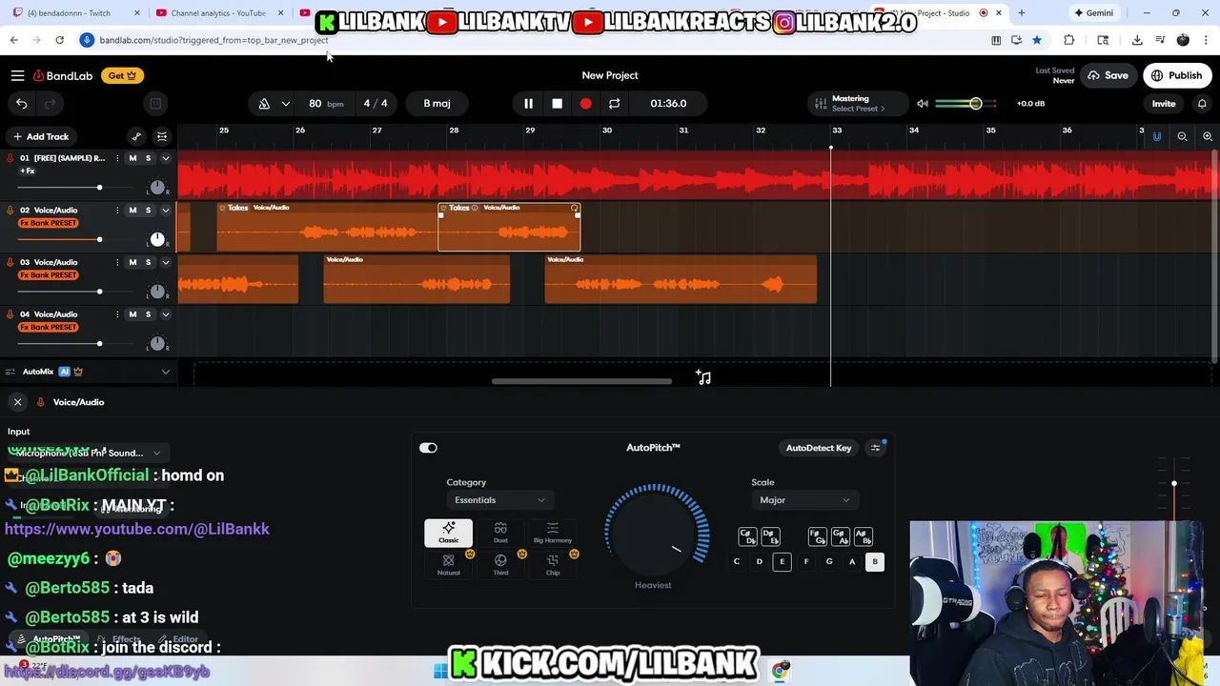Viewport: 1220px width, 686px height.
Task: Close the Voice/Audio bottom panel
Action: 17,402
